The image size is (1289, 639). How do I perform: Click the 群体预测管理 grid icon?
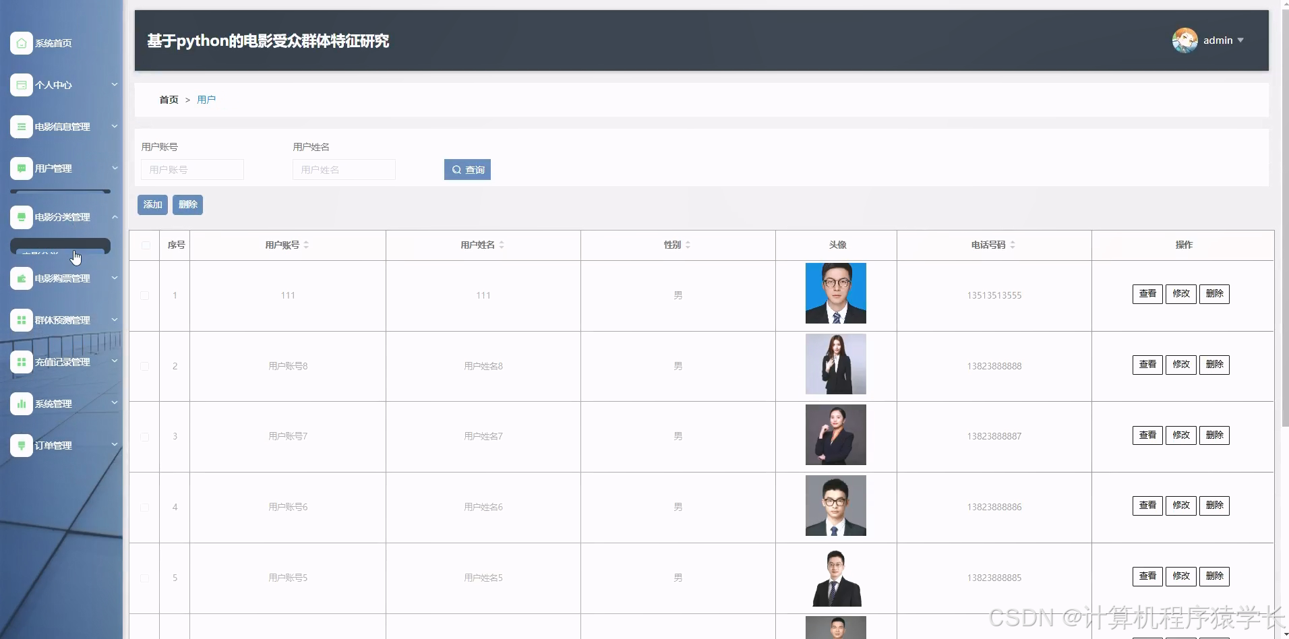coord(22,320)
